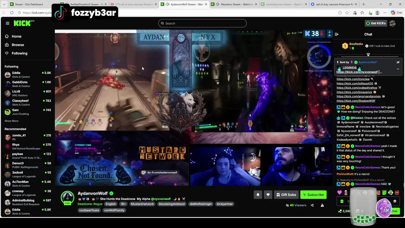Open the kick.com/angryandgrumpy chat link

click(x=358, y=96)
